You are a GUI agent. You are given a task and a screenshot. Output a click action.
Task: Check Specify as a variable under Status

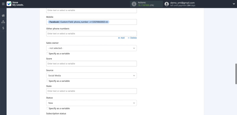(x=47, y=108)
